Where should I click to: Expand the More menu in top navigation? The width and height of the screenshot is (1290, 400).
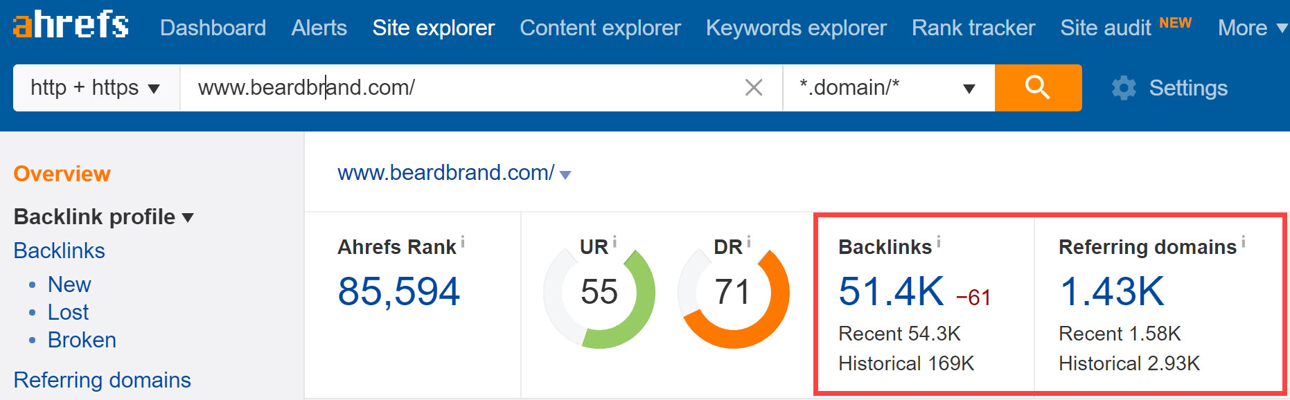(x=1252, y=28)
